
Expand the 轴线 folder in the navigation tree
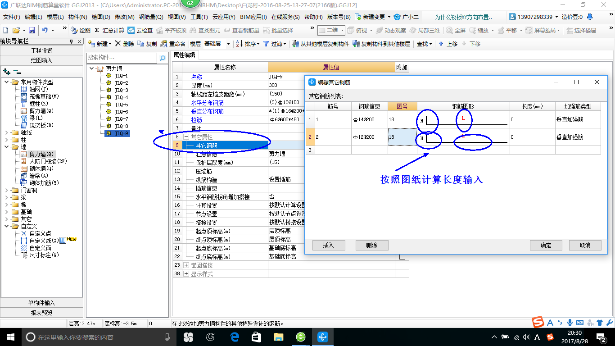(x=6, y=132)
